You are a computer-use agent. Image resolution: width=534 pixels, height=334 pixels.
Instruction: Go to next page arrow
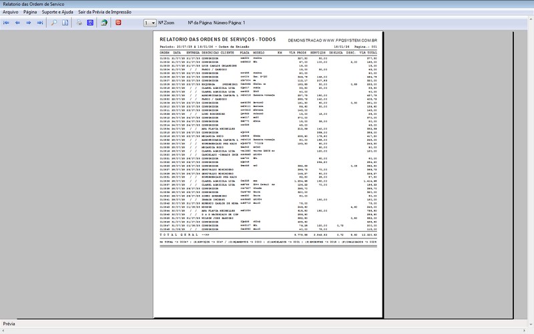point(29,23)
